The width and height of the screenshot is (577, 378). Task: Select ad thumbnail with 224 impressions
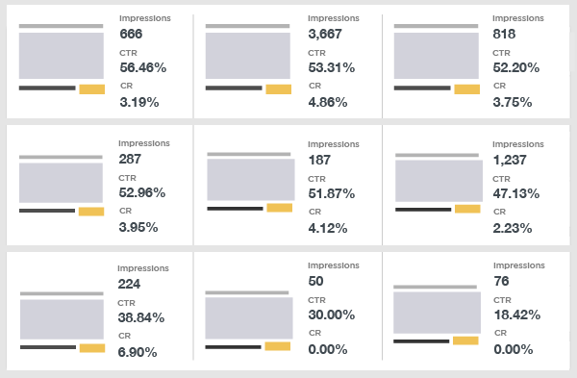62,319
